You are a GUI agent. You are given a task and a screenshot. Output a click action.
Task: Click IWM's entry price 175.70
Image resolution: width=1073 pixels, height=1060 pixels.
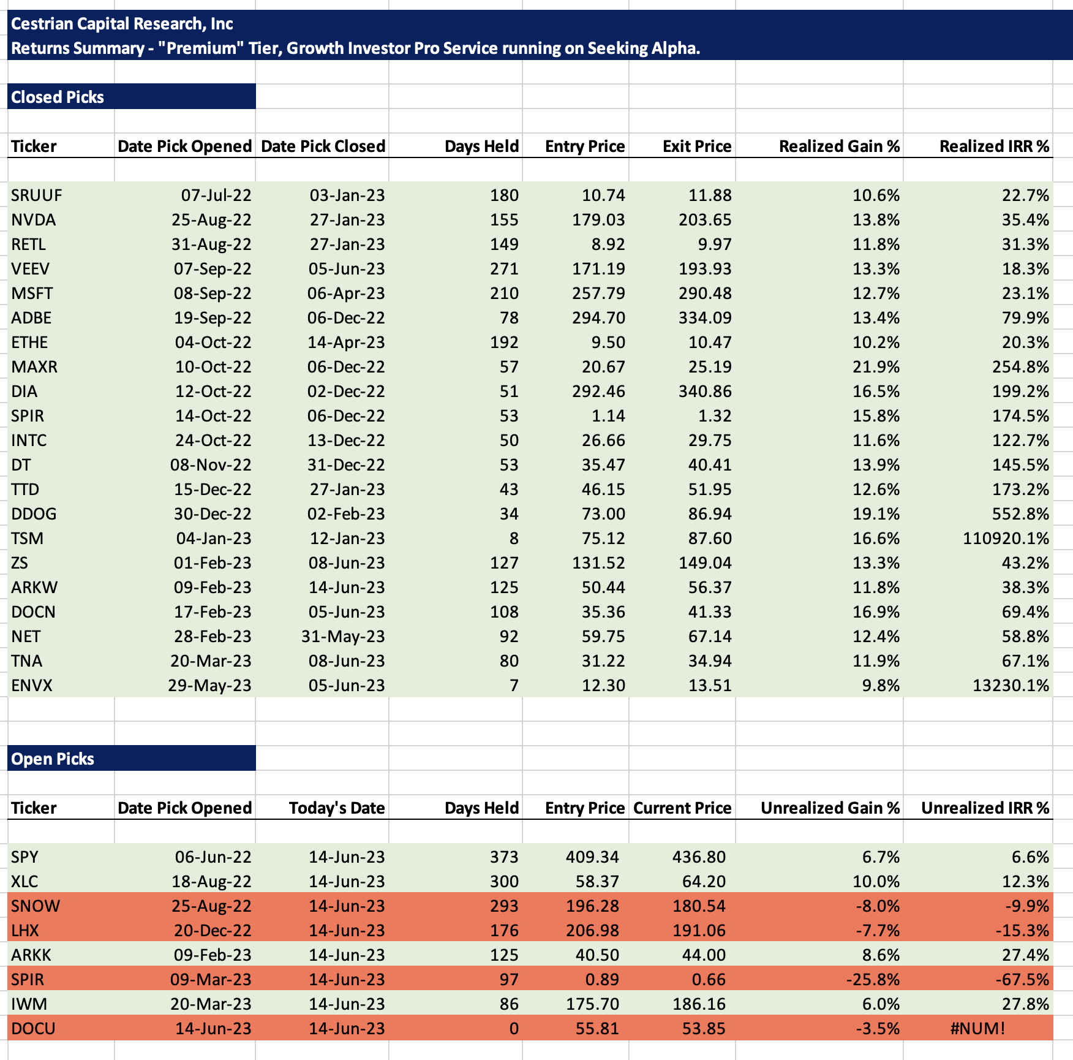click(592, 1004)
